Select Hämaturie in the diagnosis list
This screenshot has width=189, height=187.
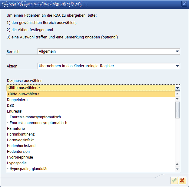pyautogui.click(x=16, y=129)
